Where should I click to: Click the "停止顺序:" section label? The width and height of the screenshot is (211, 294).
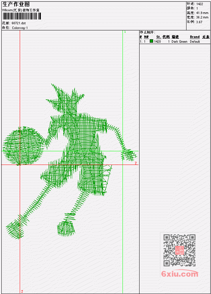click(x=147, y=32)
